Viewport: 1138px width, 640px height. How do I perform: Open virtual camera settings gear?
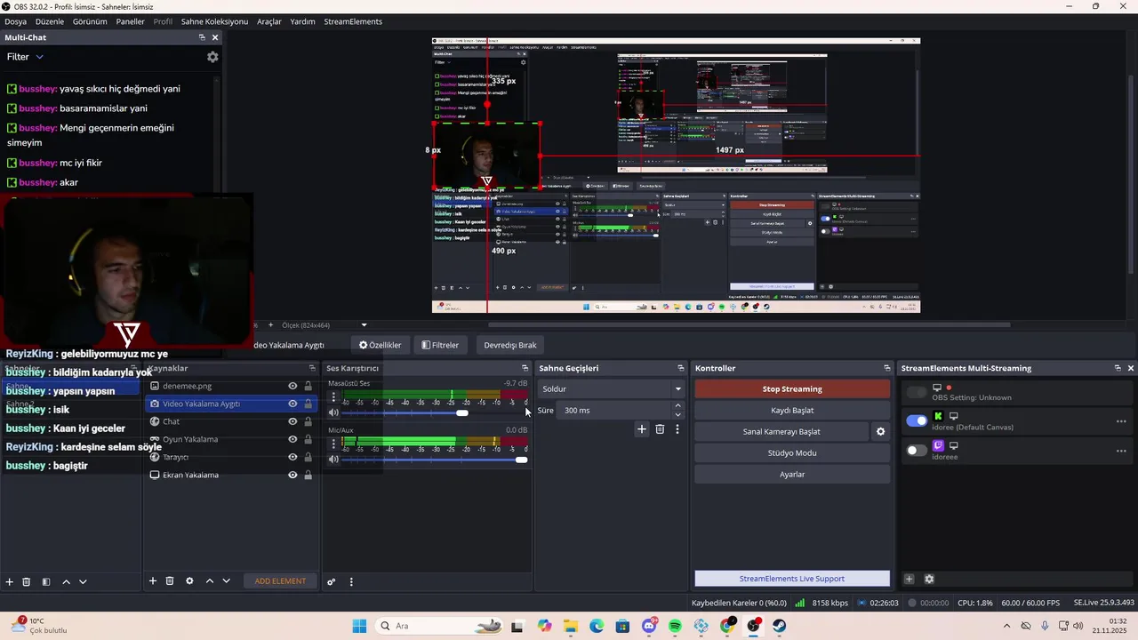(881, 432)
